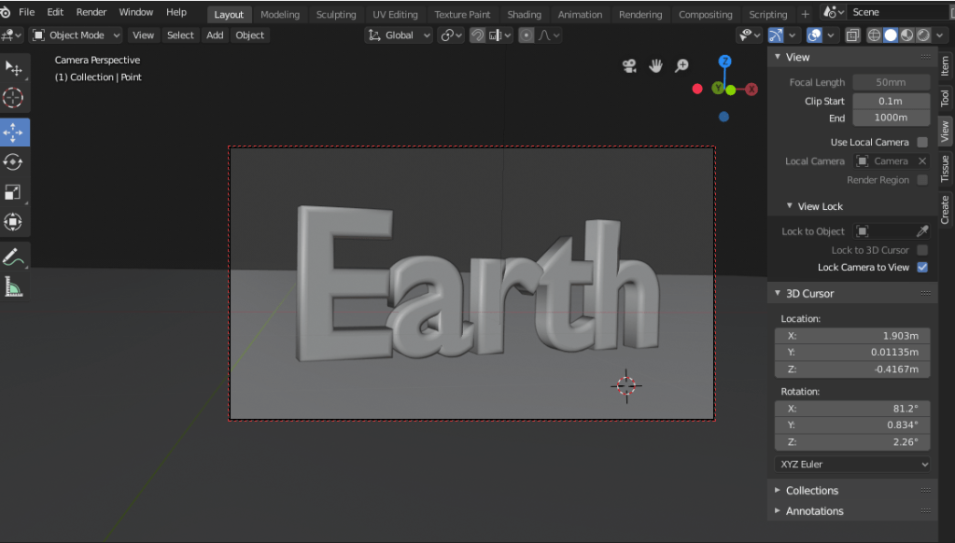Expand the Collections panel
The width and height of the screenshot is (955, 543).
click(811, 491)
